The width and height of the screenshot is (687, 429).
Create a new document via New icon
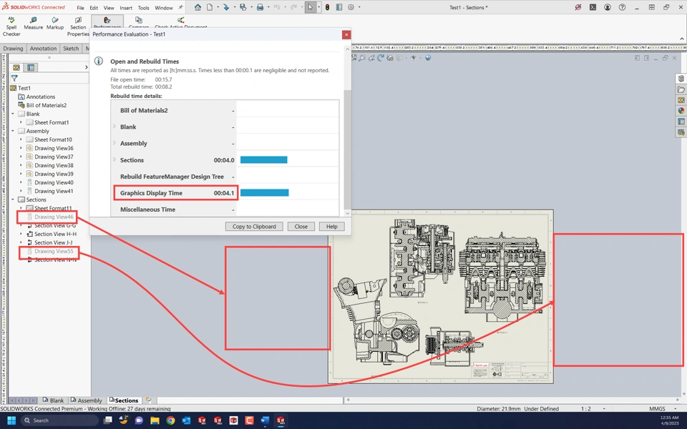click(210, 7)
